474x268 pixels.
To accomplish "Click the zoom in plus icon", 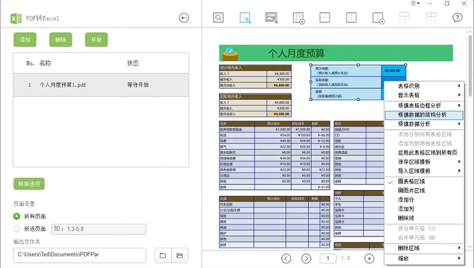I will (x=369, y=259).
